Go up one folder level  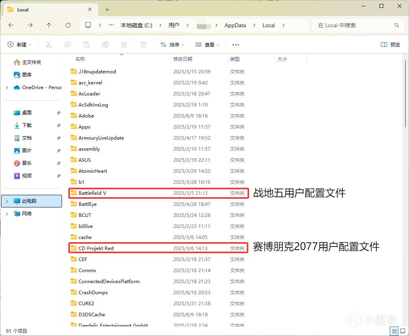tap(49, 25)
